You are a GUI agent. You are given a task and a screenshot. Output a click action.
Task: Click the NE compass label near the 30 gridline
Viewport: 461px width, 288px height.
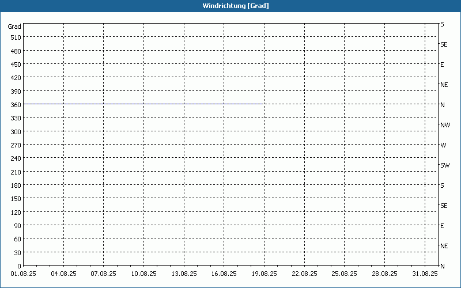pyautogui.click(x=444, y=246)
